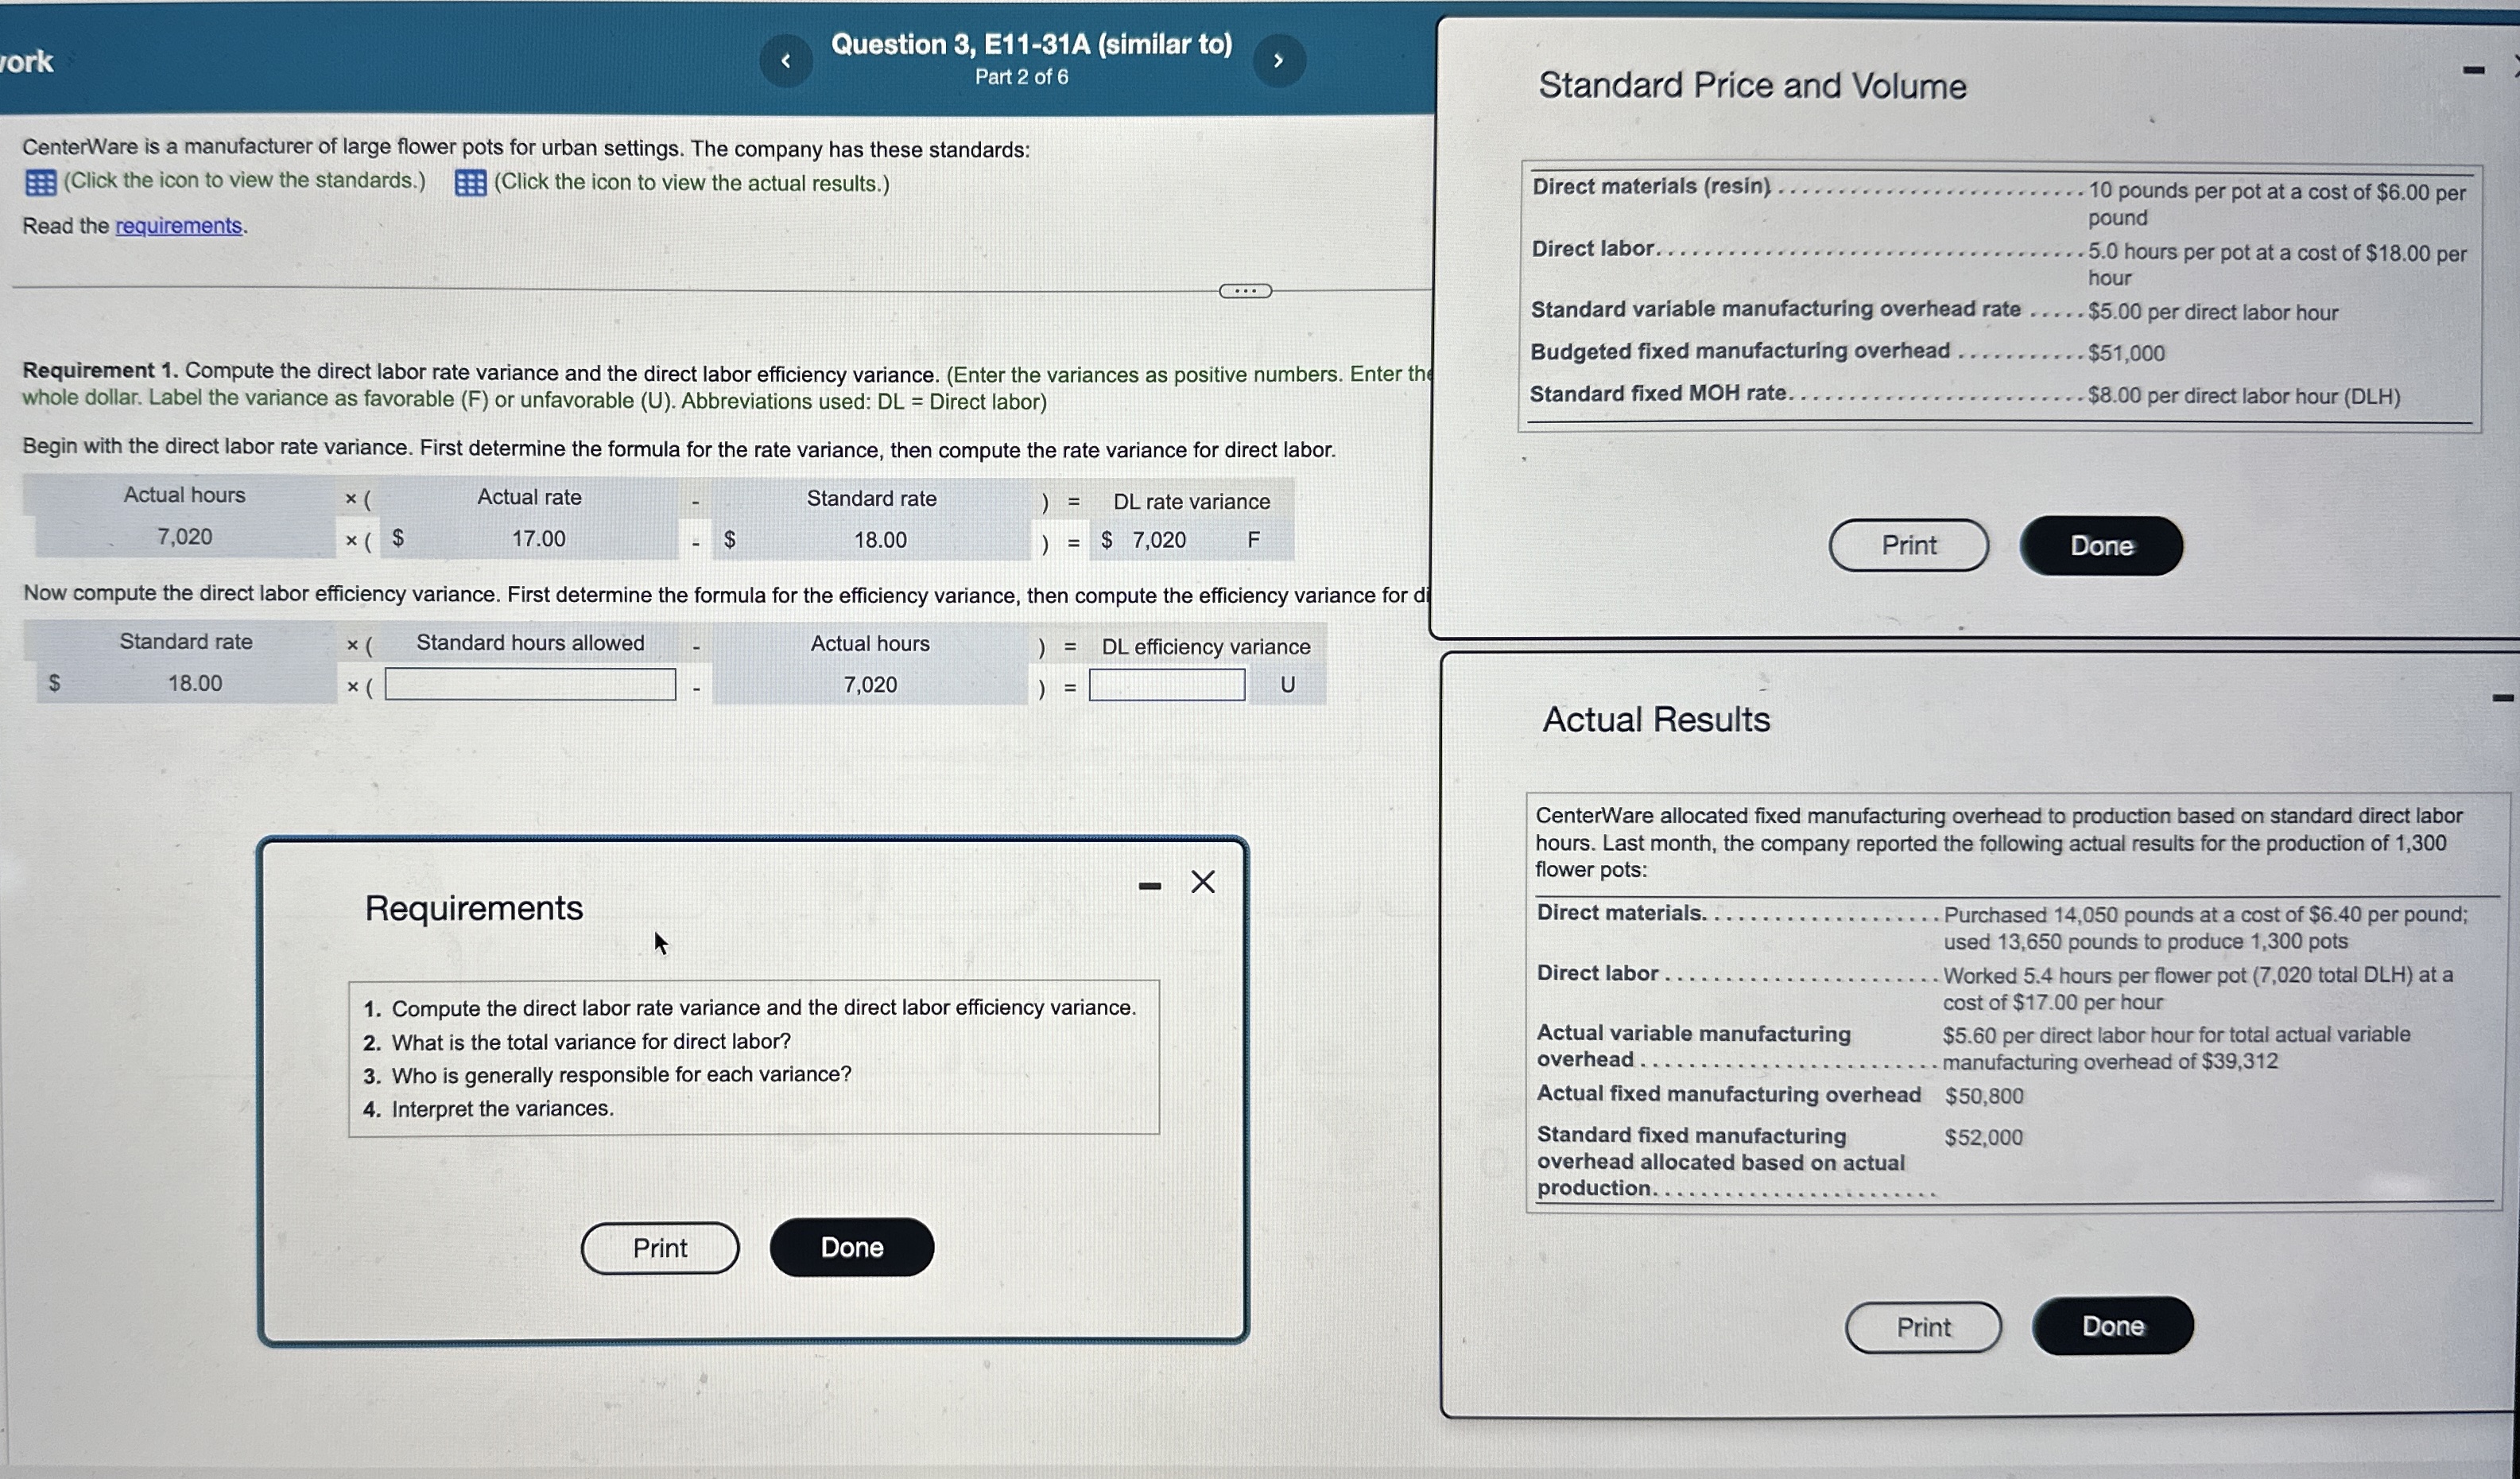Expand the ellipsis divider handle
The image size is (2520, 1479).
[x=1245, y=291]
